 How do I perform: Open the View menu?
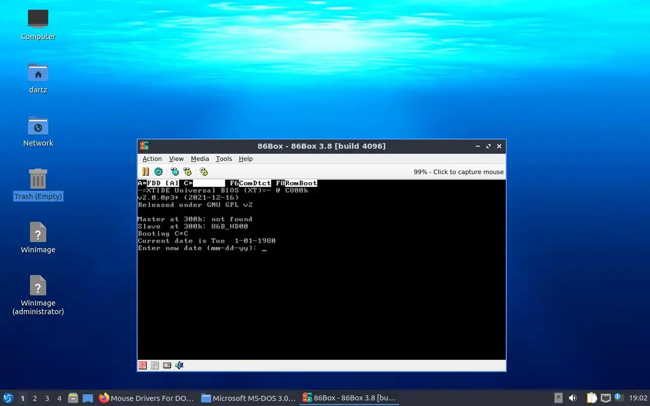tap(176, 159)
